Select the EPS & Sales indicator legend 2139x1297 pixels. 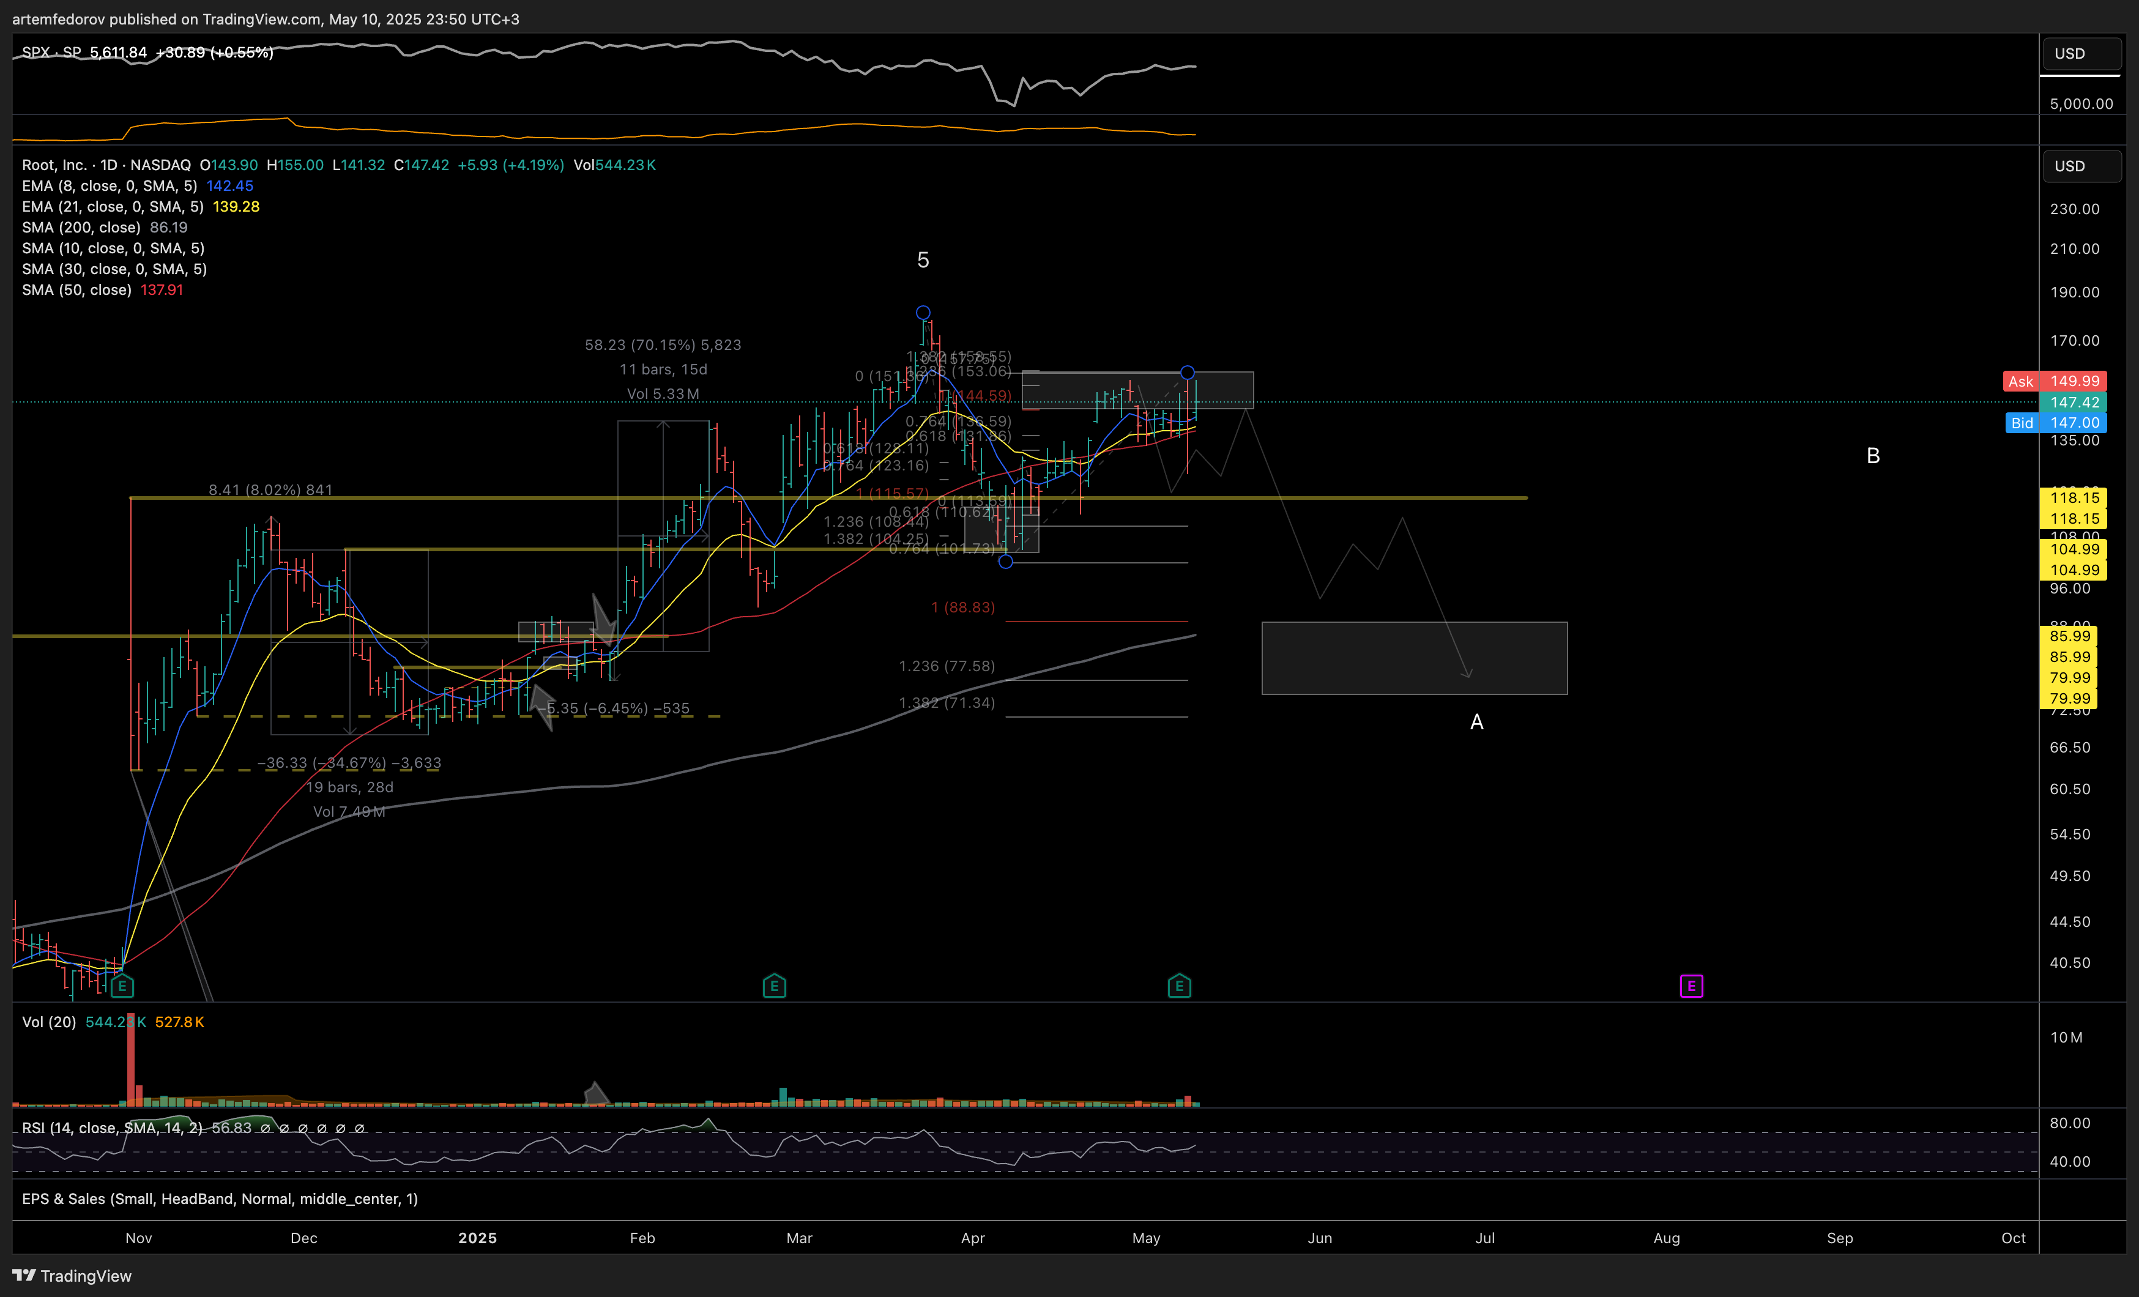[x=220, y=1199]
